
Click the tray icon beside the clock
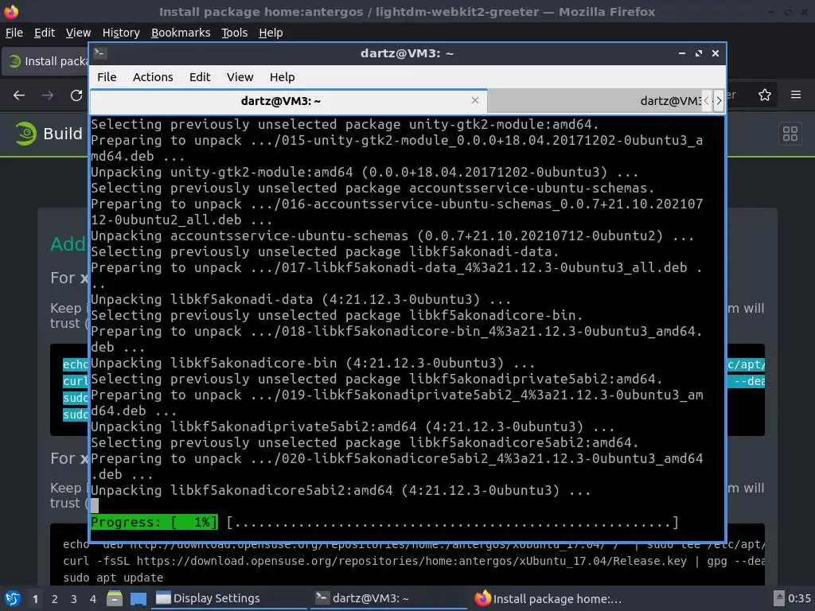(x=778, y=598)
